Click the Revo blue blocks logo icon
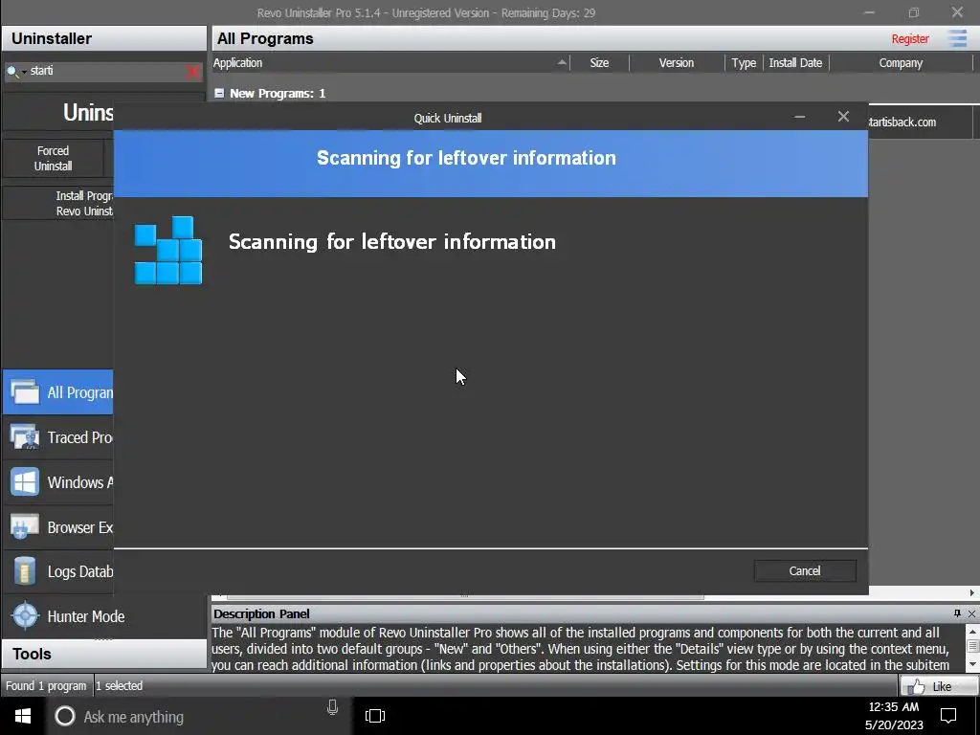Image resolution: width=980 pixels, height=735 pixels. (x=168, y=250)
